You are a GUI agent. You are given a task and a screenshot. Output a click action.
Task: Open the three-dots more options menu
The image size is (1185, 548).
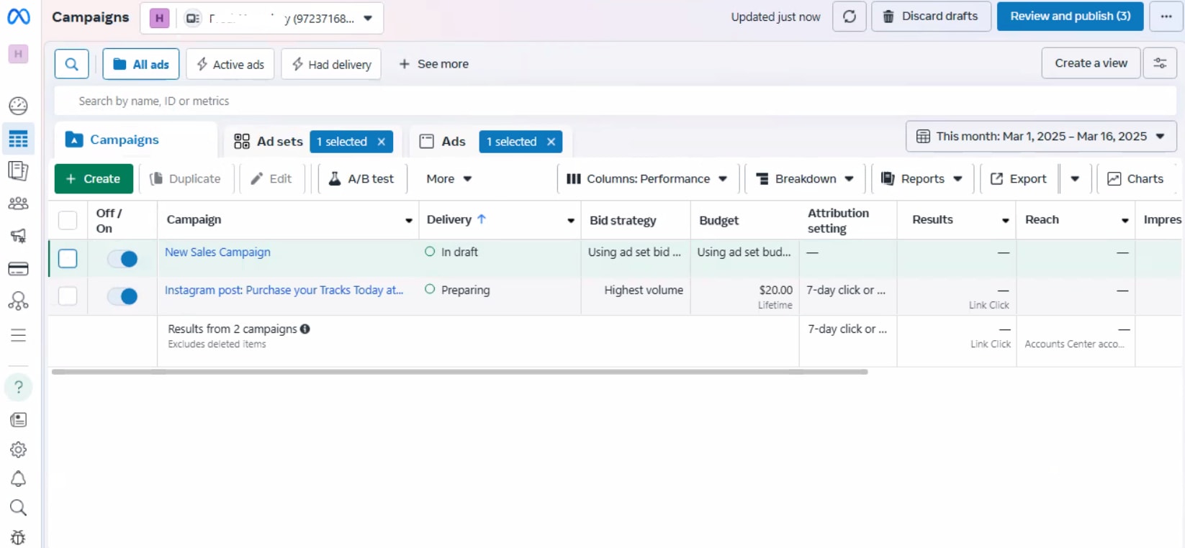[1166, 17]
